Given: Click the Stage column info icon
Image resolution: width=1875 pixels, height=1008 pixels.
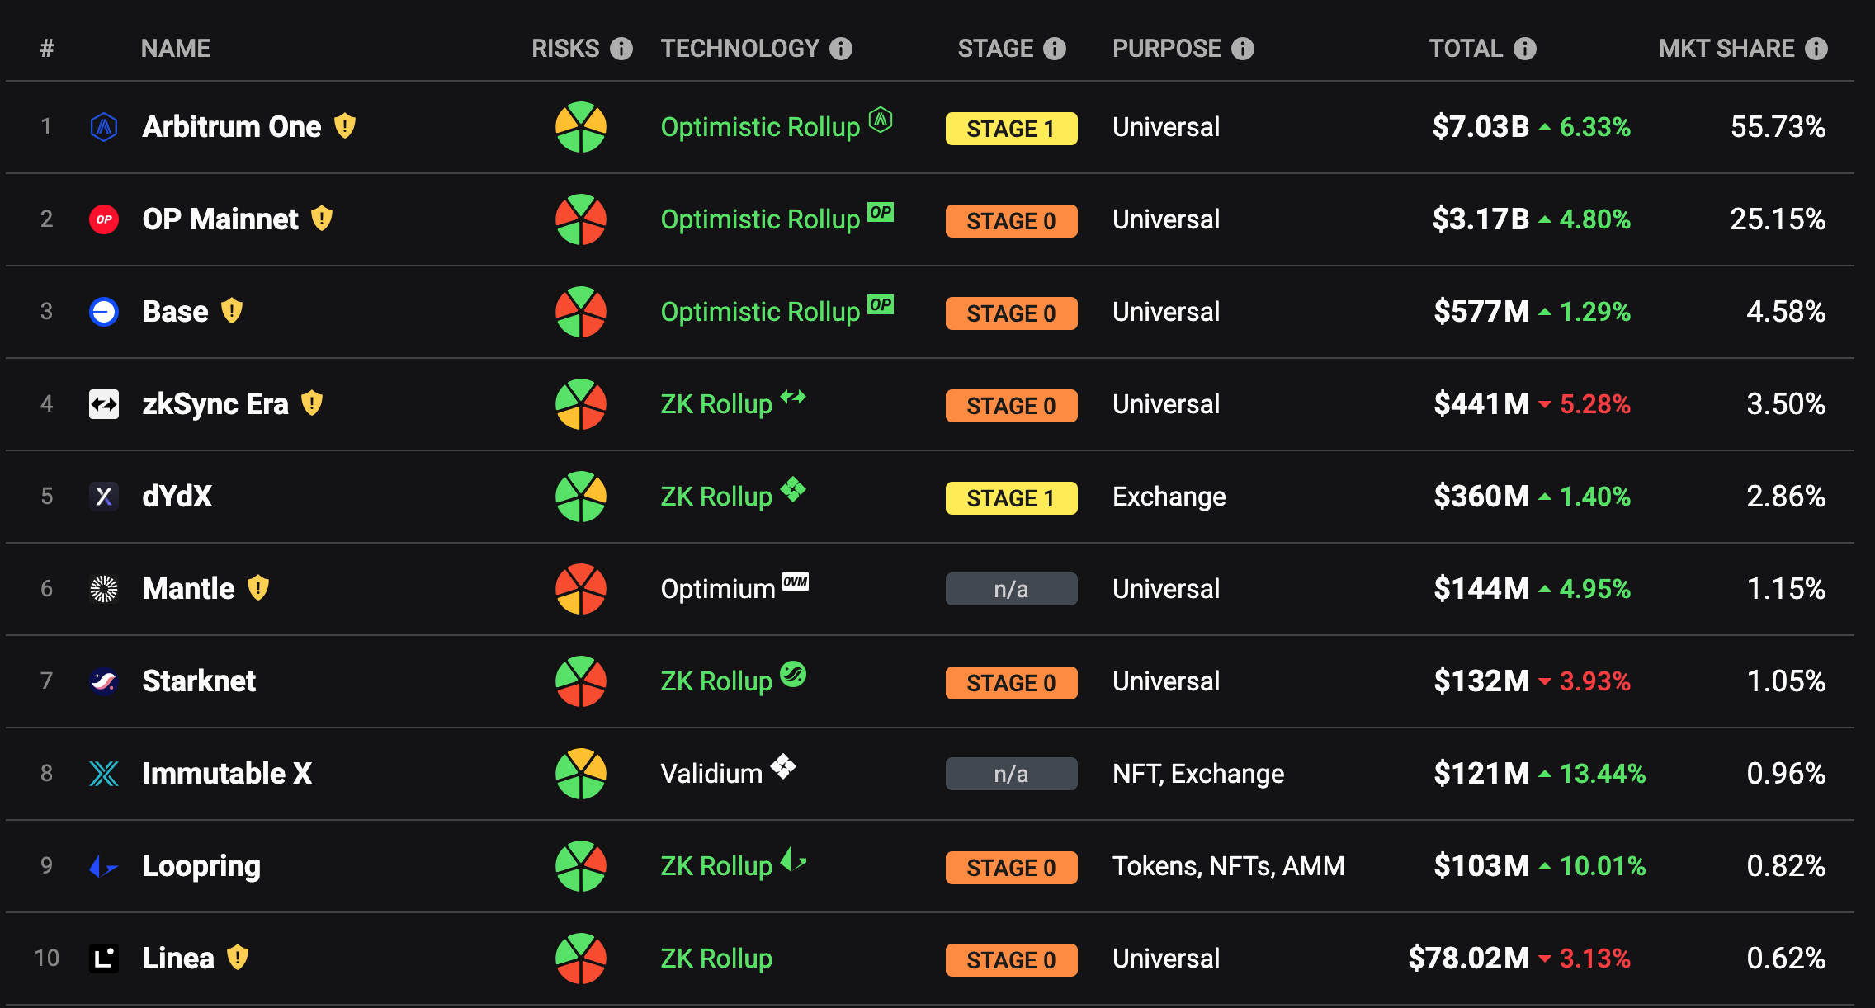Looking at the screenshot, I should [x=1055, y=49].
